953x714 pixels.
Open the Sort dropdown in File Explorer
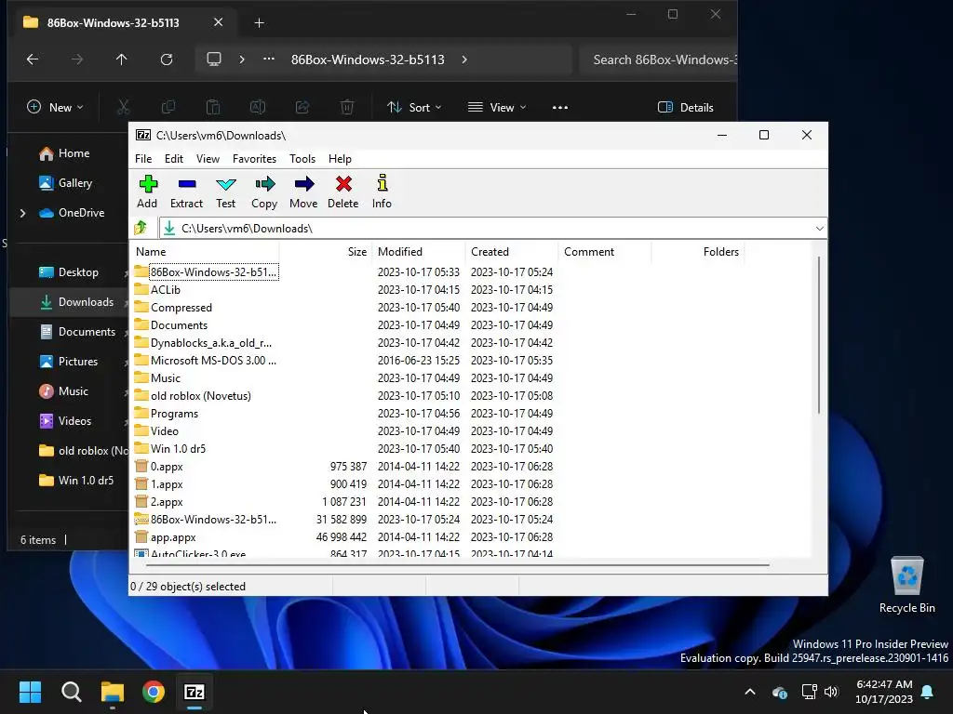click(x=414, y=108)
